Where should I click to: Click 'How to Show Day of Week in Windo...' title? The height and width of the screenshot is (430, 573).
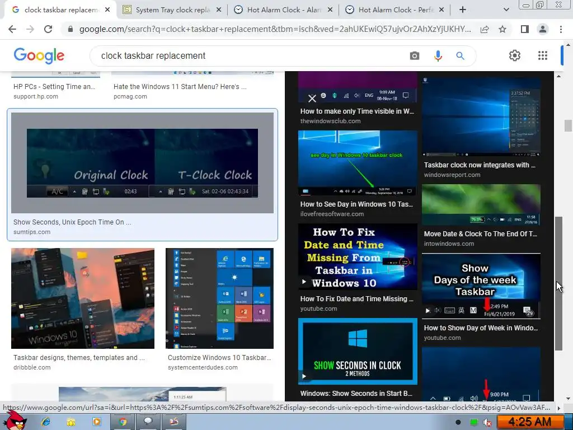pyautogui.click(x=481, y=328)
